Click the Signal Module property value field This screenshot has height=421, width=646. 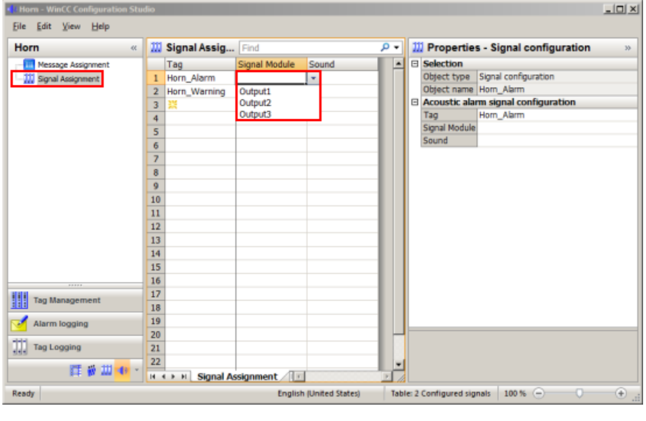click(x=557, y=127)
